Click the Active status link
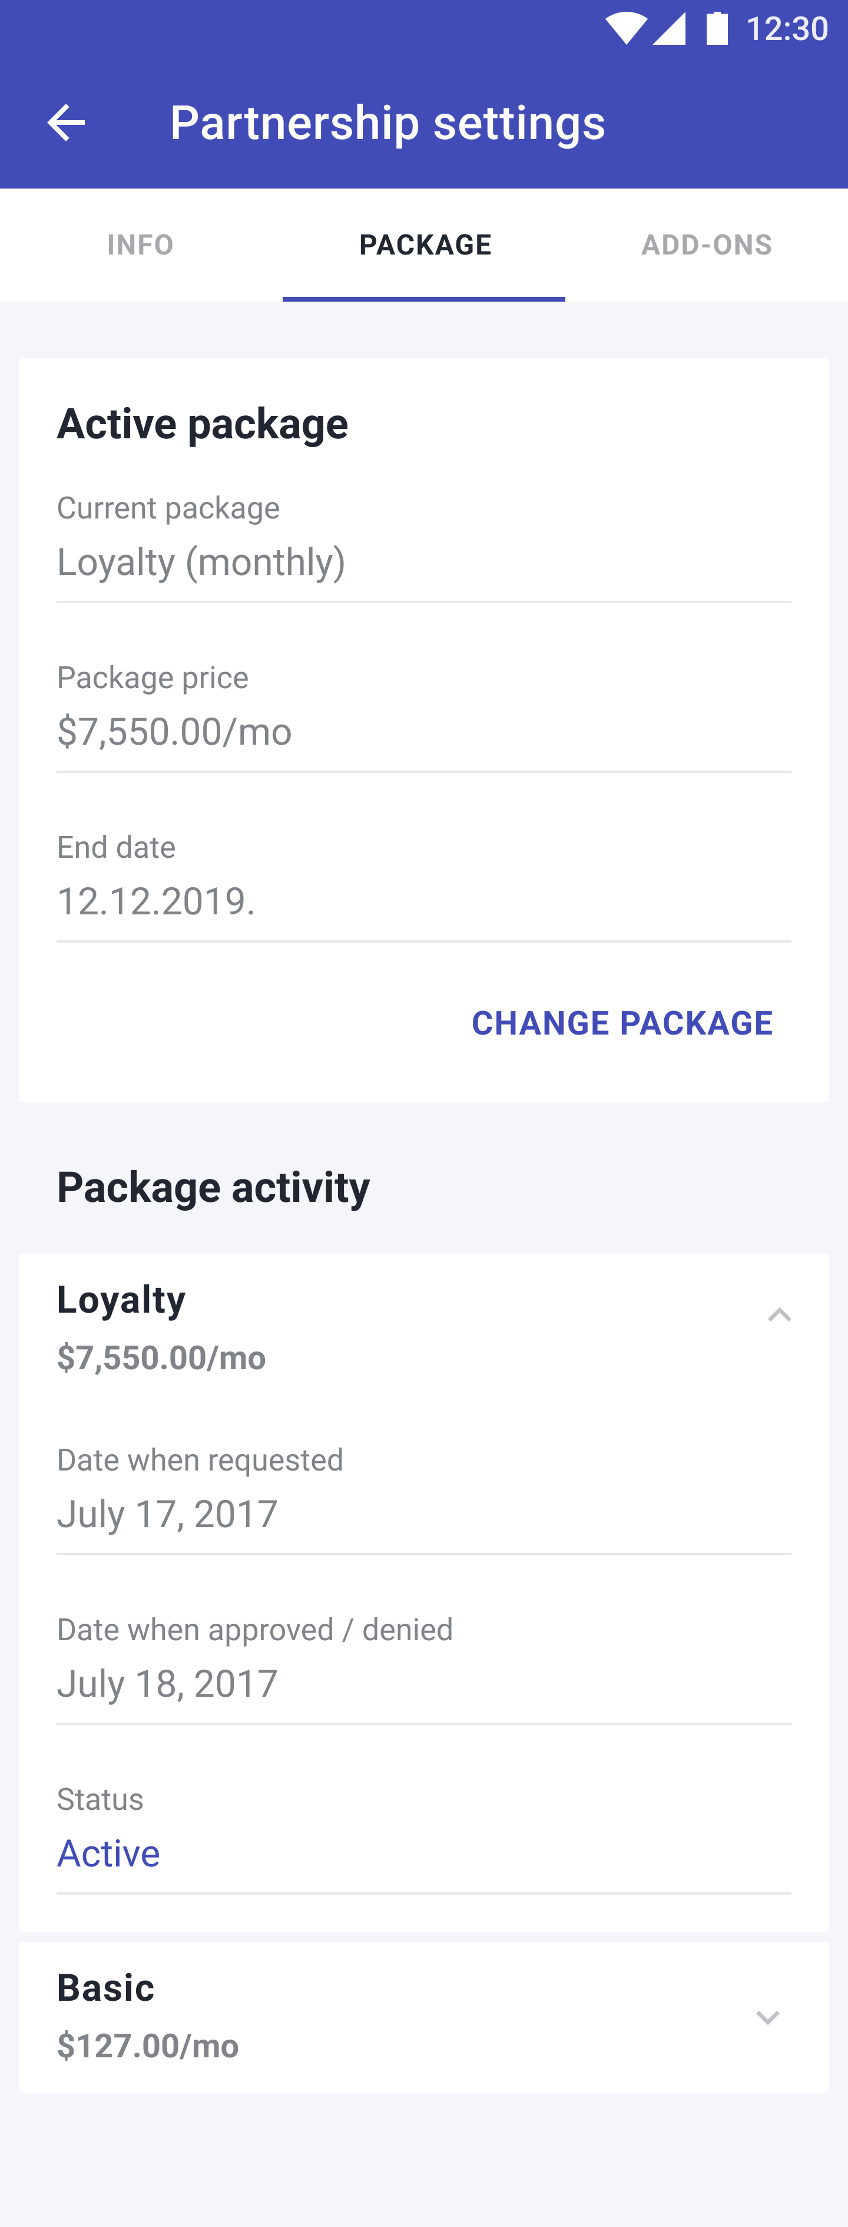Screen dimensions: 848x2227 tap(108, 1853)
